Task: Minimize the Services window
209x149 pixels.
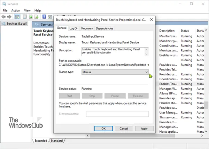Action: 180,4
